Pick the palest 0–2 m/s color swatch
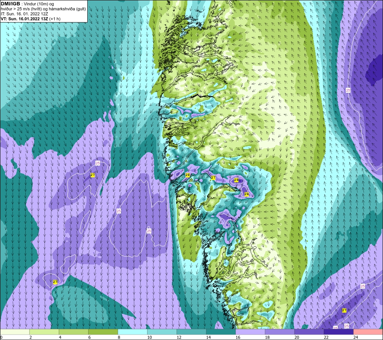The image size is (383, 340). [x=15, y=332]
